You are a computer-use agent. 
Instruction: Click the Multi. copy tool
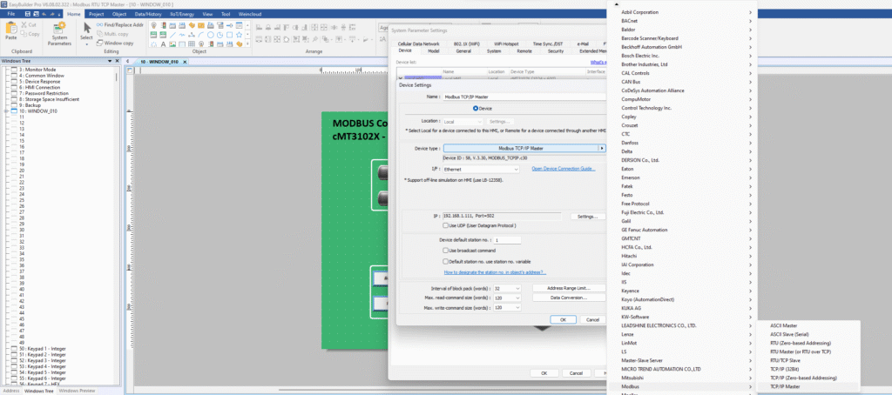click(112, 34)
